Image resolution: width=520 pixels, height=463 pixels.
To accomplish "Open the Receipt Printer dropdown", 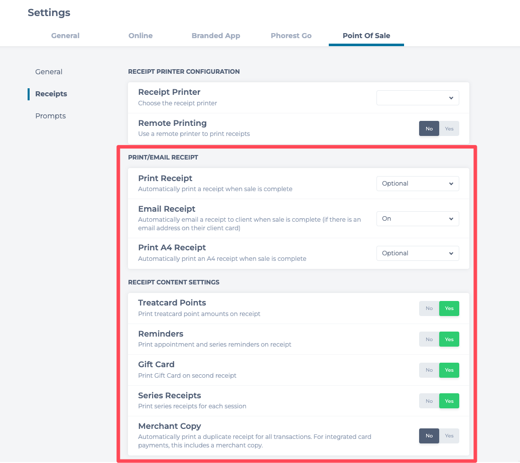I will [x=418, y=98].
